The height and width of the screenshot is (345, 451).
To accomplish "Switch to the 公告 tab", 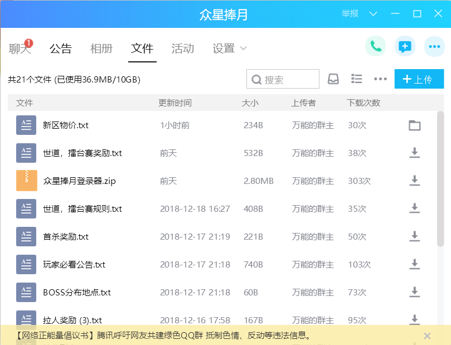I will (60, 48).
